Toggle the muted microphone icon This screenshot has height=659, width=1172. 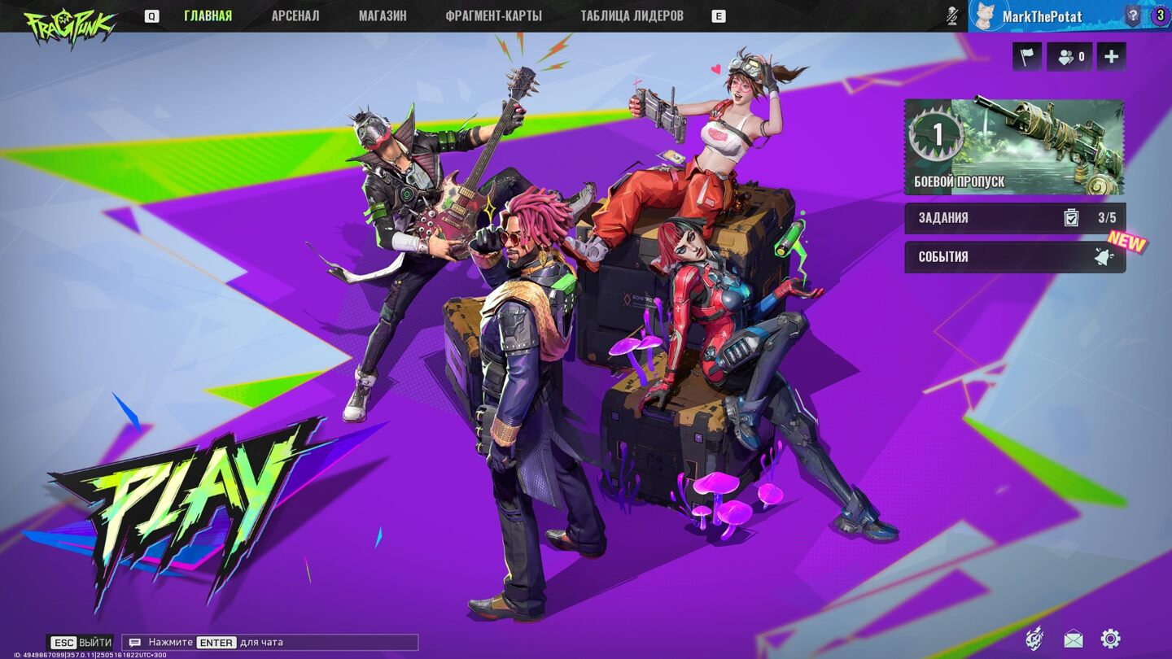coord(951,16)
